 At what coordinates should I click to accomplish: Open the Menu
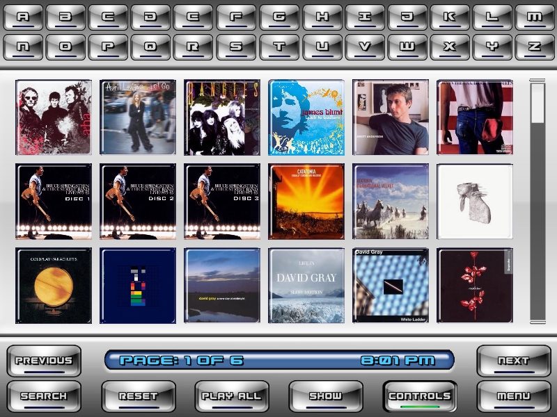(x=514, y=396)
